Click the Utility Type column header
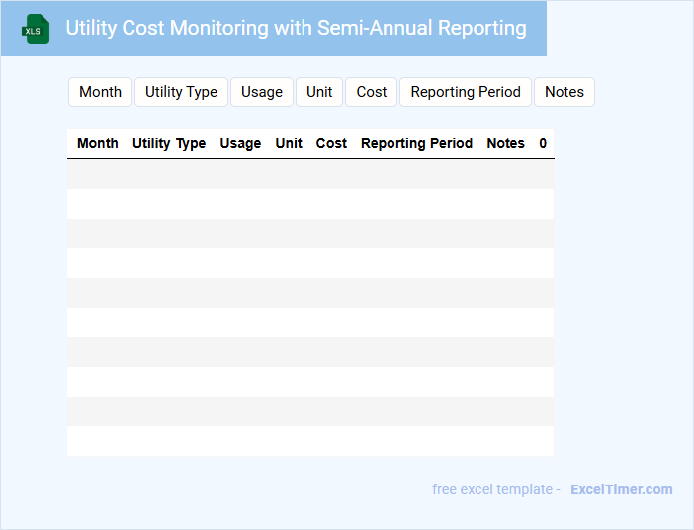 [x=169, y=143]
